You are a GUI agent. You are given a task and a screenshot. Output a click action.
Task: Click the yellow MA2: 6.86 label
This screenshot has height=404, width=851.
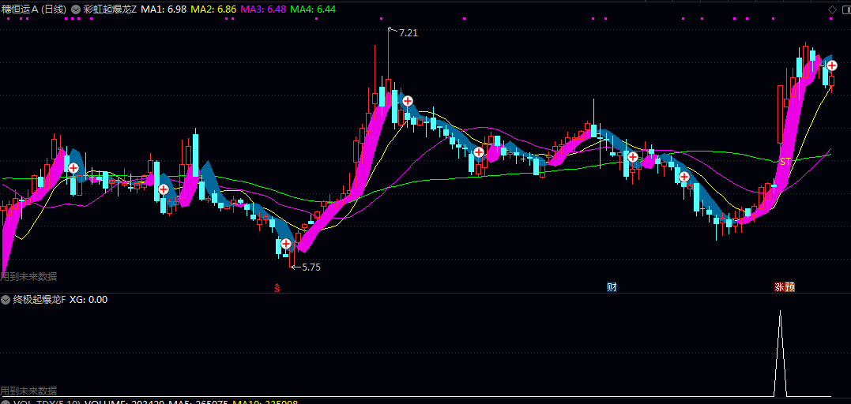point(213,9)
